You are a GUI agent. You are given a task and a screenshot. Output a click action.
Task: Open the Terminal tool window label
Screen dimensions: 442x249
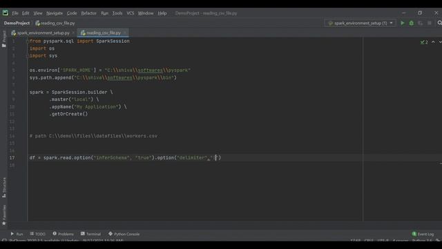coord(93,234)
